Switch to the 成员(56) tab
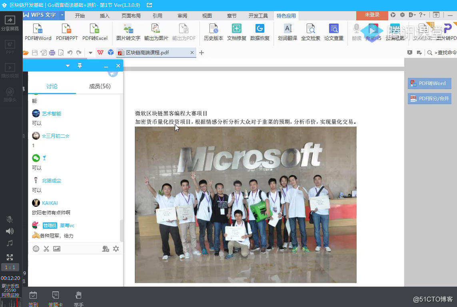 [100, 86]
